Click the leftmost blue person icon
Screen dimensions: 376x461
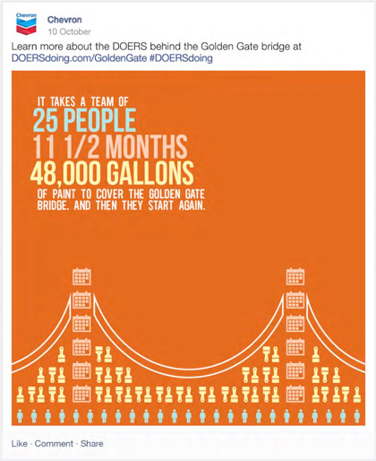(20, 416)
